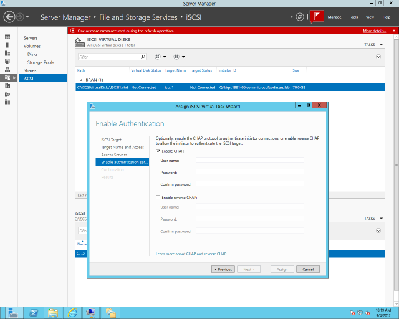Click the Previous button in wizard
Screen dimensions: 399x319
click(223, 269)
